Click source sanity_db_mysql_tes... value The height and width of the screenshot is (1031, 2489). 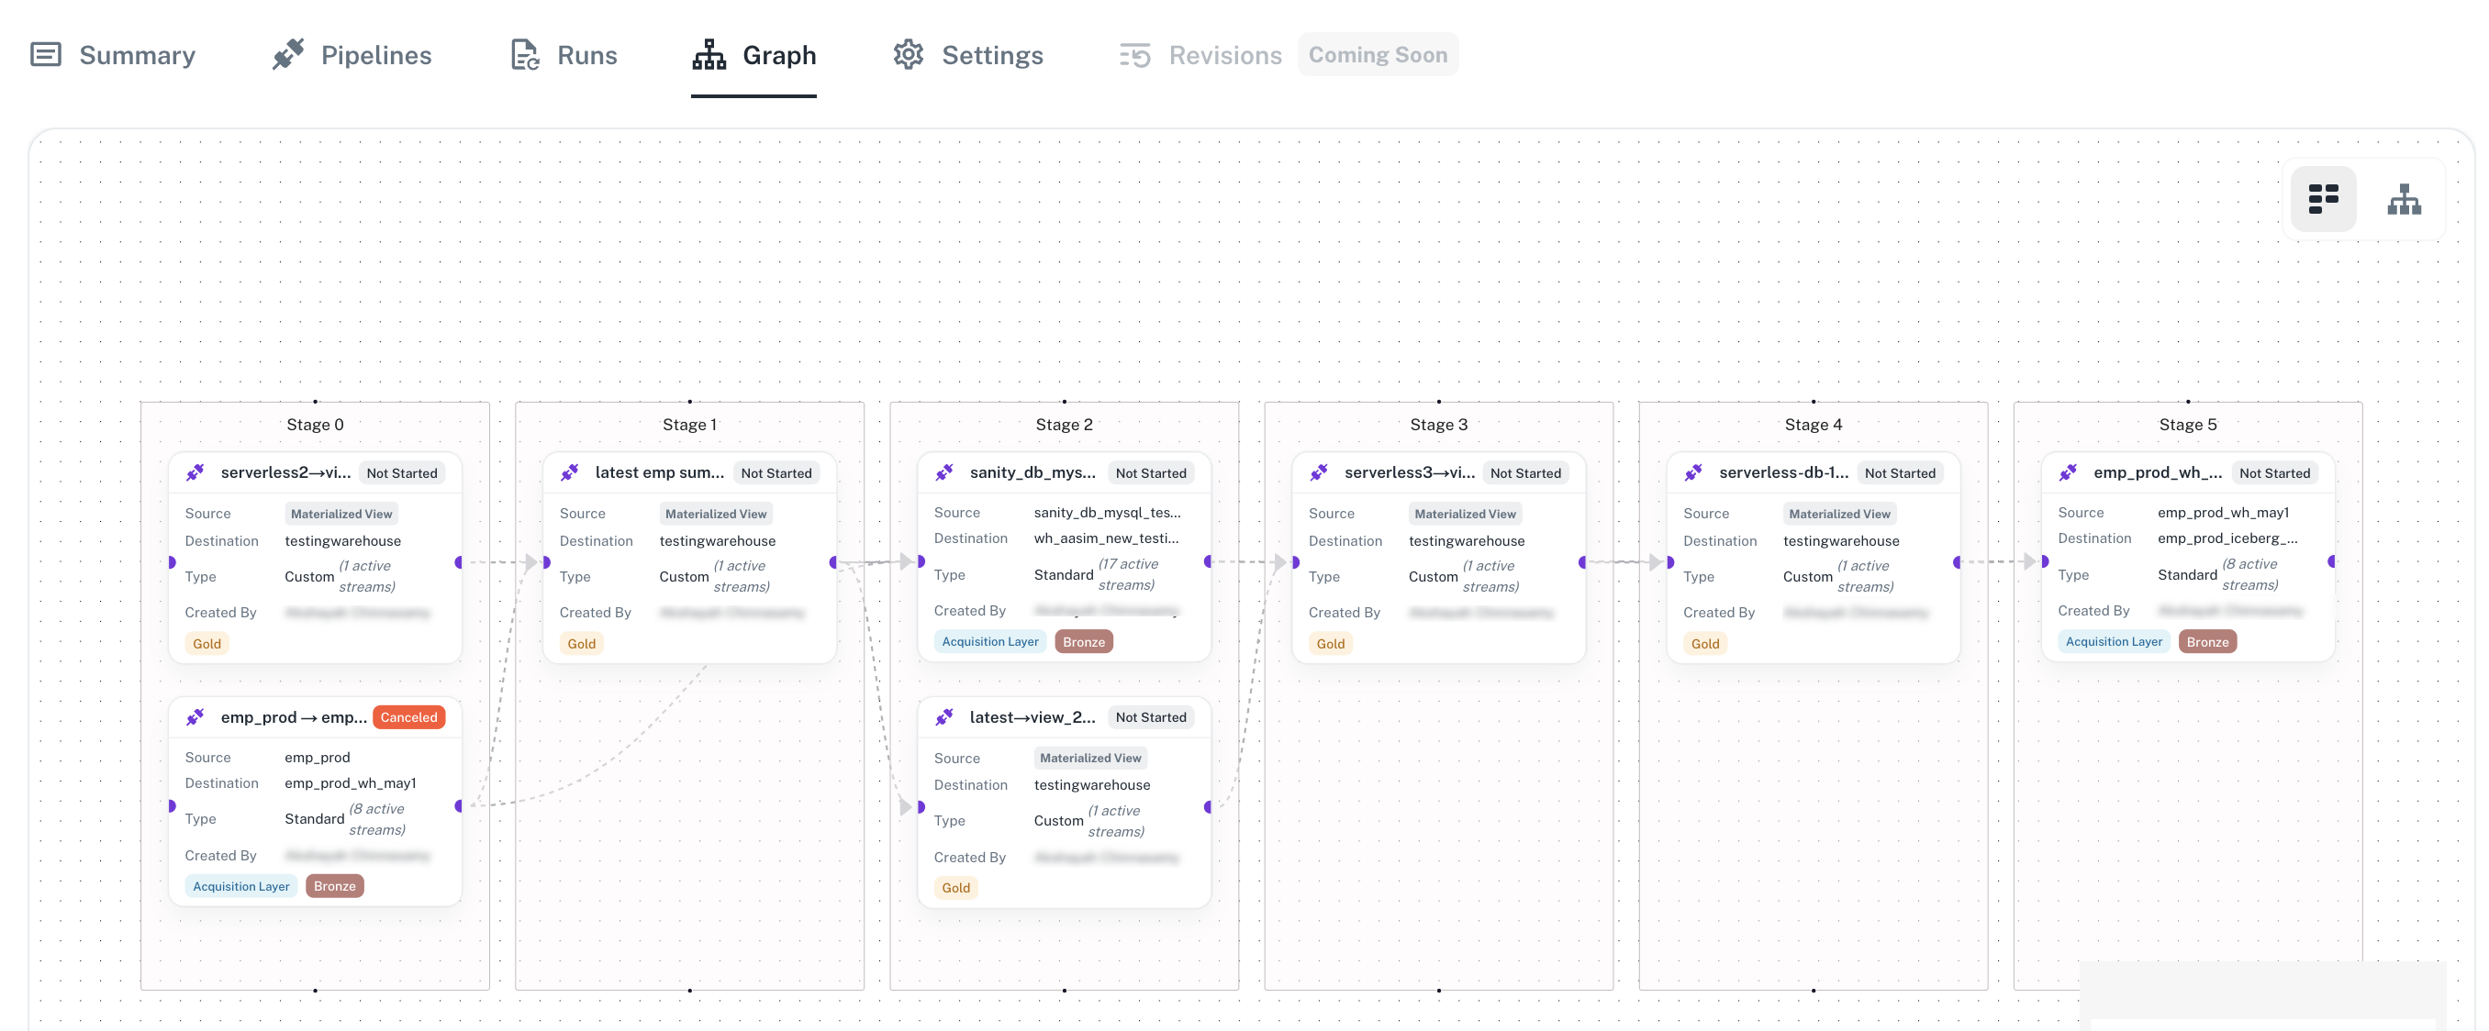[1108, 513]
